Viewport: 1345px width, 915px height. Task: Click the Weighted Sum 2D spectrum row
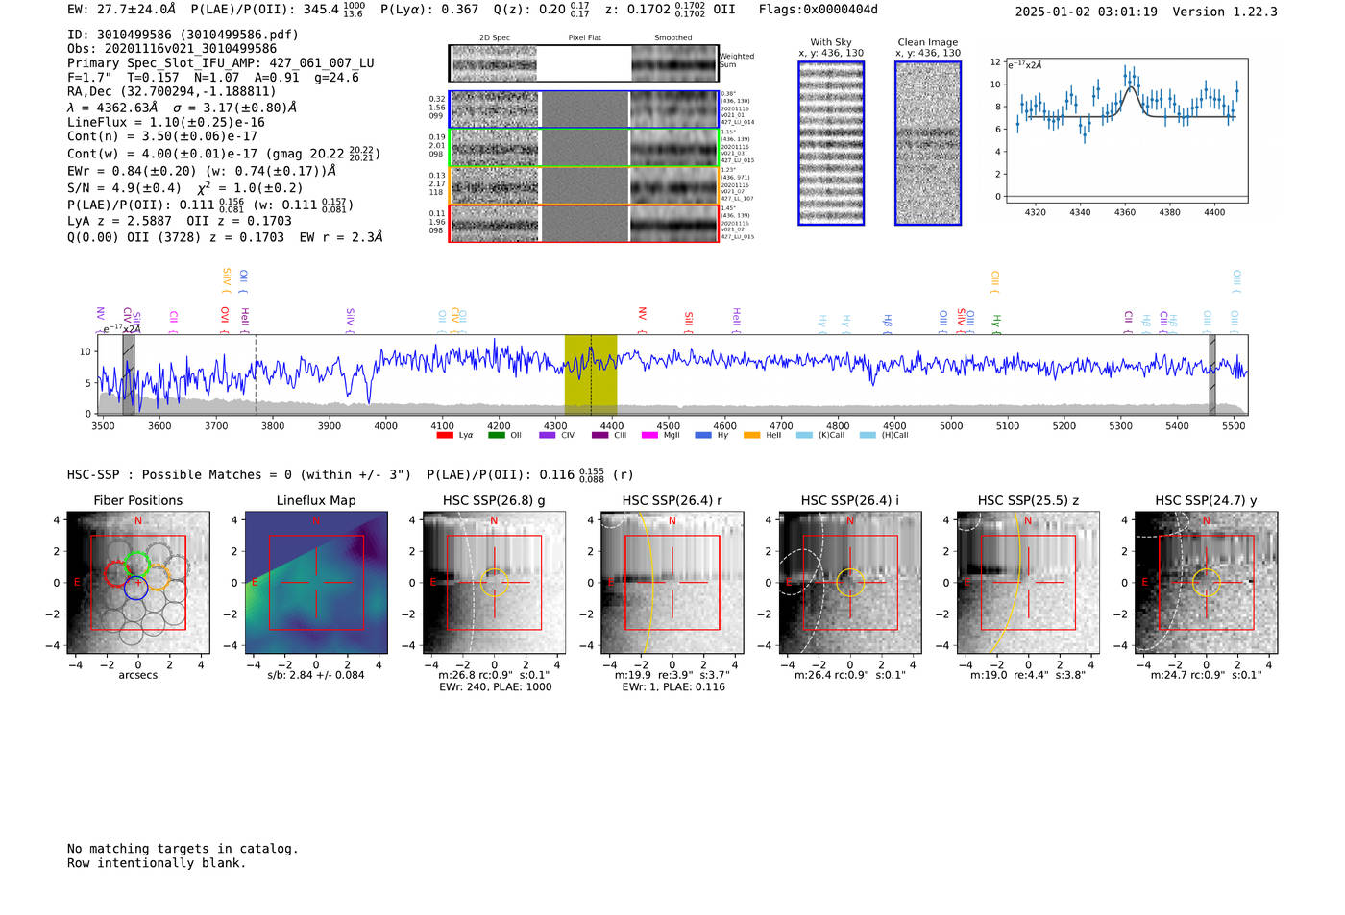point(583,63)
